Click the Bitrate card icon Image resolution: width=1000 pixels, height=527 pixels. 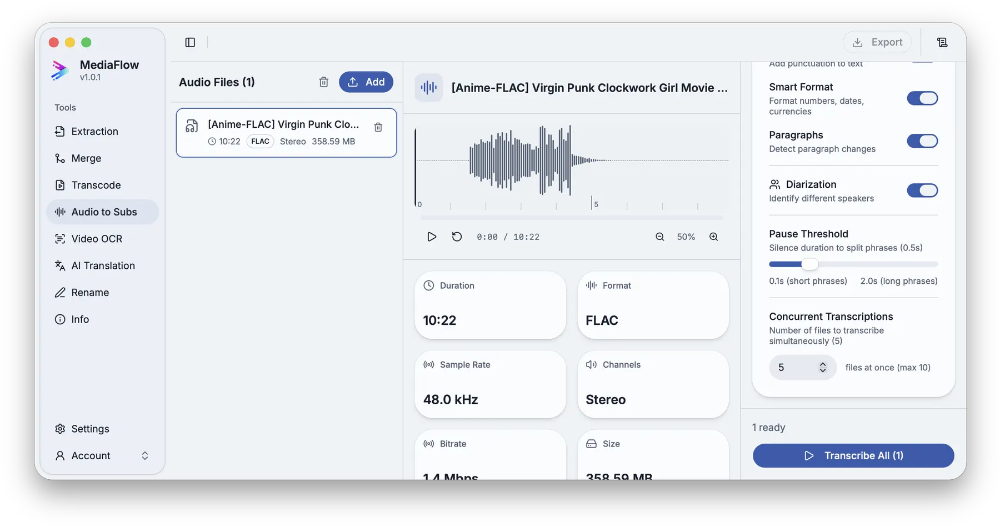click(429, 444)
